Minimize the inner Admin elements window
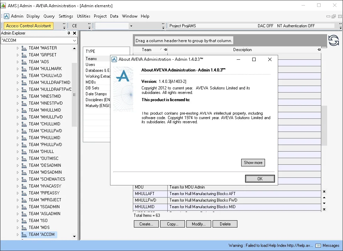The width and height of the screenshot is (343, 251). [x=328, y=17]
